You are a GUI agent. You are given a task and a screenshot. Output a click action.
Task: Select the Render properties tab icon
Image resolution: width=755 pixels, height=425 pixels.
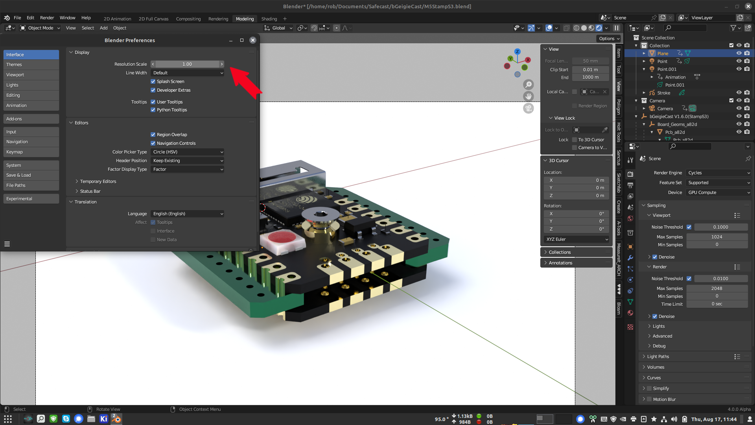coord(630,174)
